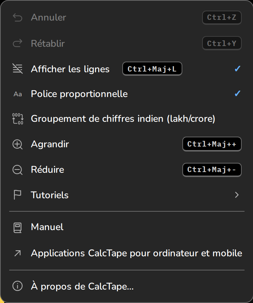Toggle Afficher les lignes menu item
Screen dimensions: 253x303
point(126,69)
